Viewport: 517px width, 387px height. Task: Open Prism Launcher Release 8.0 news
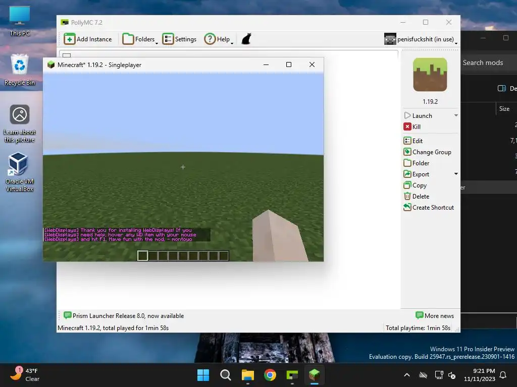click(124, 315)
